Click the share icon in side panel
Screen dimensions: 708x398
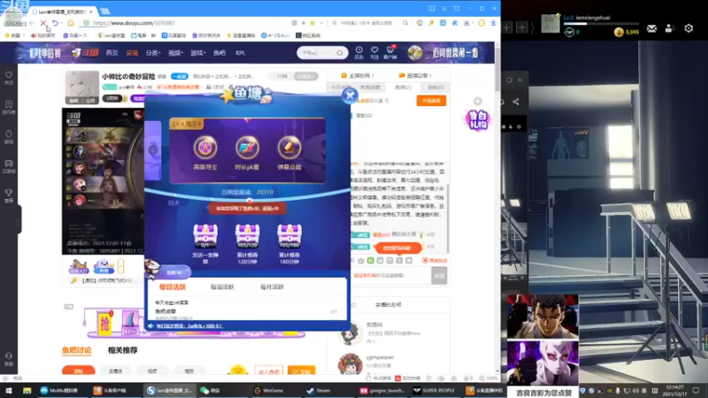tap(516, 102)
